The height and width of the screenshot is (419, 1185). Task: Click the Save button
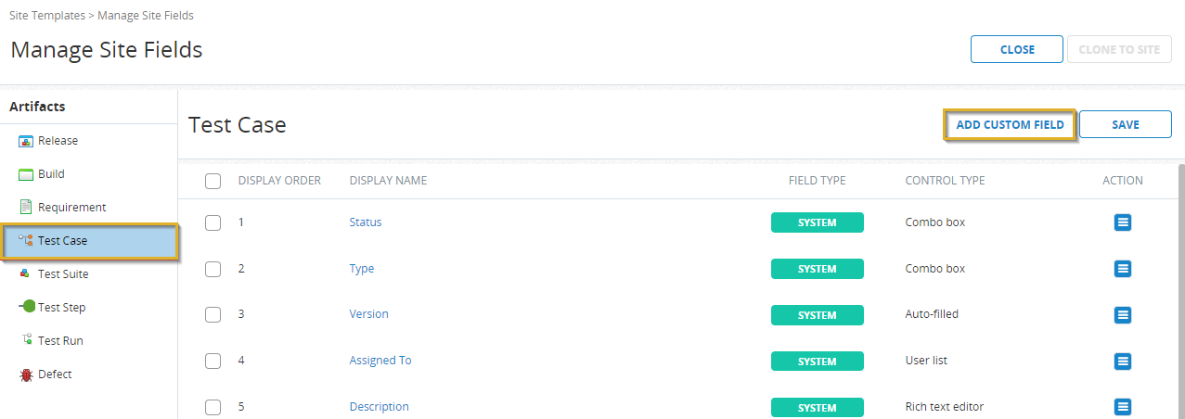1125,124
